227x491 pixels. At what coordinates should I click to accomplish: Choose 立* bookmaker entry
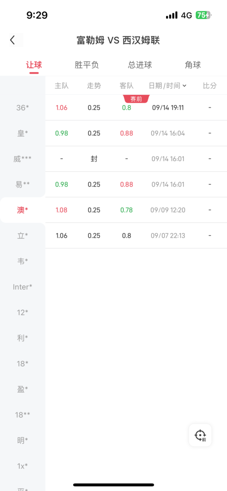point(23,236)
